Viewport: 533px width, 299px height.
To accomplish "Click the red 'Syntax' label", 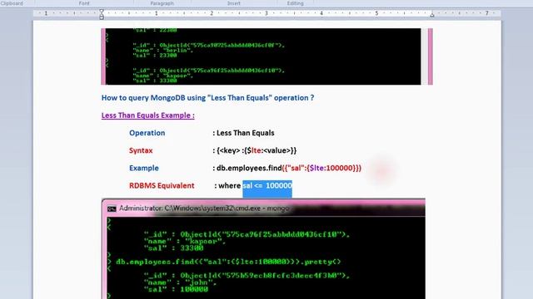I will point(141,150).
